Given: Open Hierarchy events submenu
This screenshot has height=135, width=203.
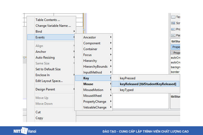Looking at the screenshot, I should click(x=93, y=60).
